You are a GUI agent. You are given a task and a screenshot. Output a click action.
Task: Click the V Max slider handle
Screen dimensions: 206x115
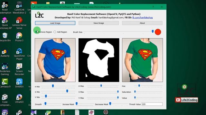click(x=118, y=97)
